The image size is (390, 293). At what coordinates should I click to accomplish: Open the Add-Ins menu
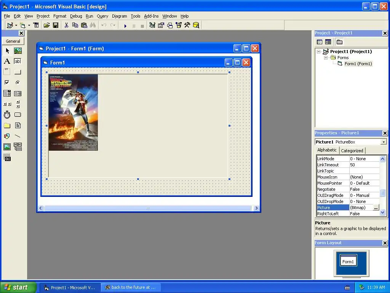pyautogui.click(x=151, y=16)
